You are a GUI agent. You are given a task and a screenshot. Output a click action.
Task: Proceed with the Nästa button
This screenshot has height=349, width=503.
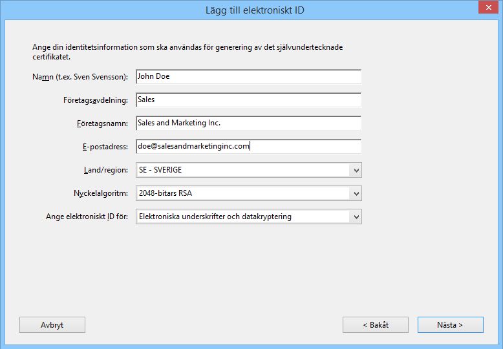coord(451,325)
